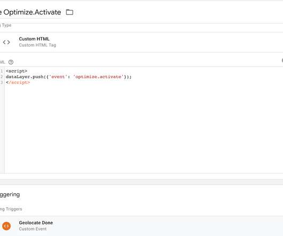This screenshot has height=236, width=283.
Task: Click the dataLayer.push code line
Action: pyautogui.click(x=69, y=77)
